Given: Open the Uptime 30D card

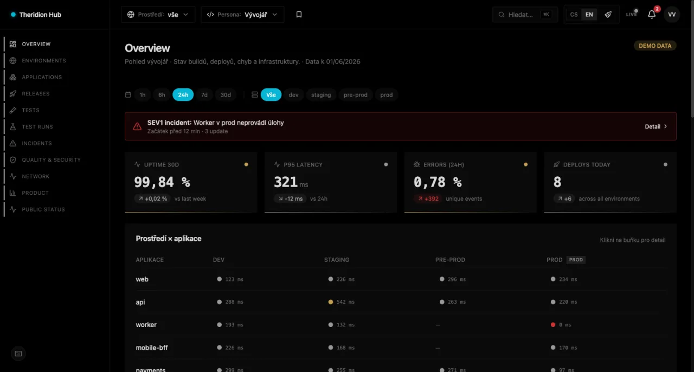Looking at the screenshot, I should pyautogui.click(x=191, y=182).
